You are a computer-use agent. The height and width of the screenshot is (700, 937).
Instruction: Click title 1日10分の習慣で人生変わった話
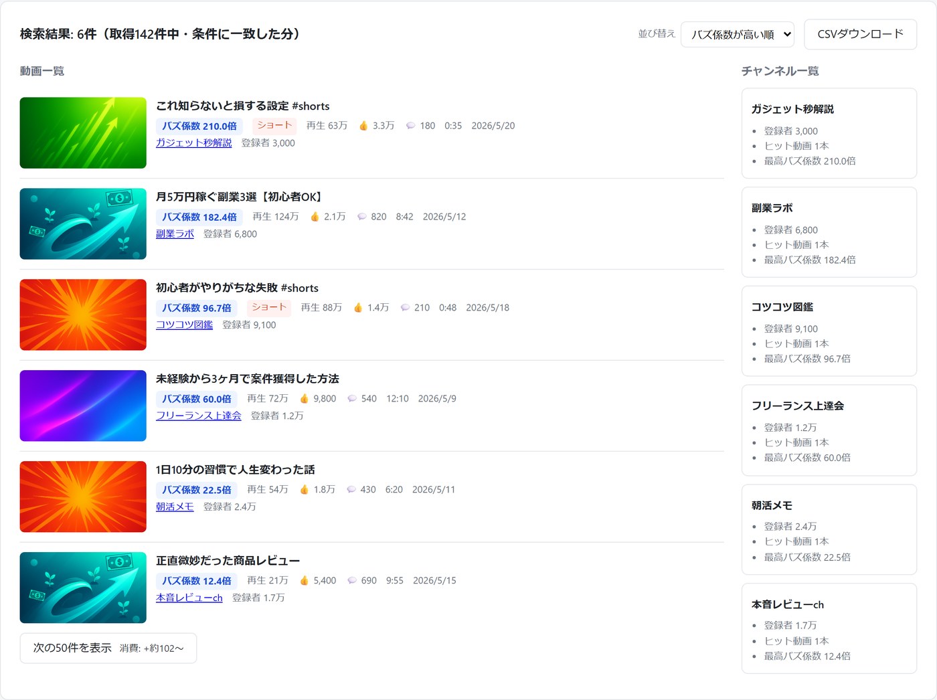click(236, 470)
